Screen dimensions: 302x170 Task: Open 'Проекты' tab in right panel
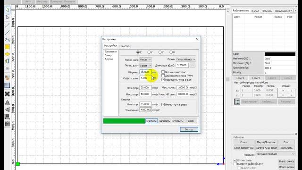point(267,11)
